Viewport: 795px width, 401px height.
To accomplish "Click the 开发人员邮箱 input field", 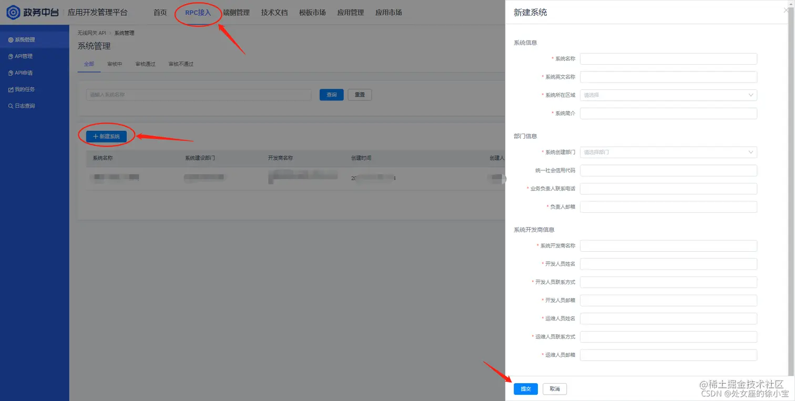I will point(668,300).
